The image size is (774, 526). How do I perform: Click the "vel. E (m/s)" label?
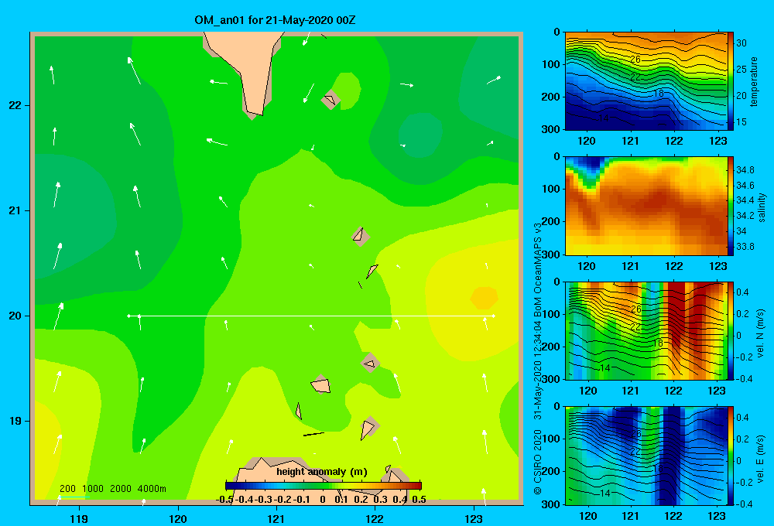coord(760,459)
